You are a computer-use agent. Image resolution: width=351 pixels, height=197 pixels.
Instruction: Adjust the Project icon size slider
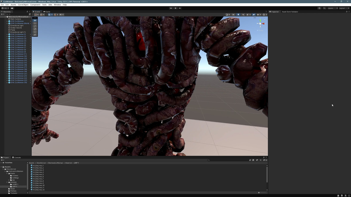point(259,193)
